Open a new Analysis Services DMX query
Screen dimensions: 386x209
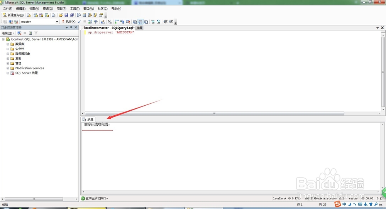pos(41,15)
